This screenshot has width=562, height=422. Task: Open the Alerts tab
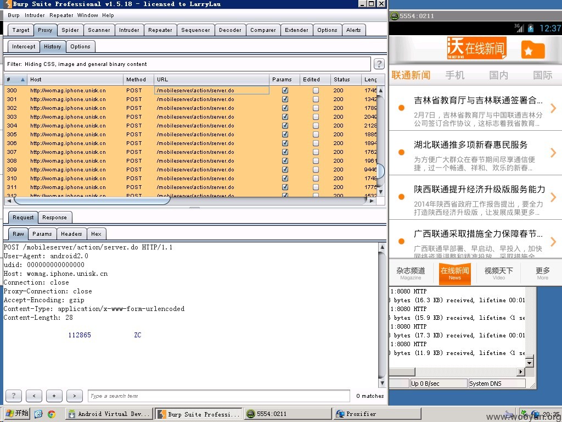pos(353,30)
